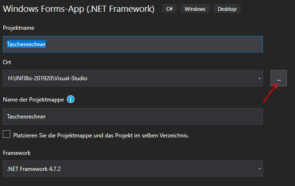Image resolution: width=295 pixels, height=186 pixels.
Task: Click the 'Name der Projektmappe' label text
Action: click(x=33, y=100)
